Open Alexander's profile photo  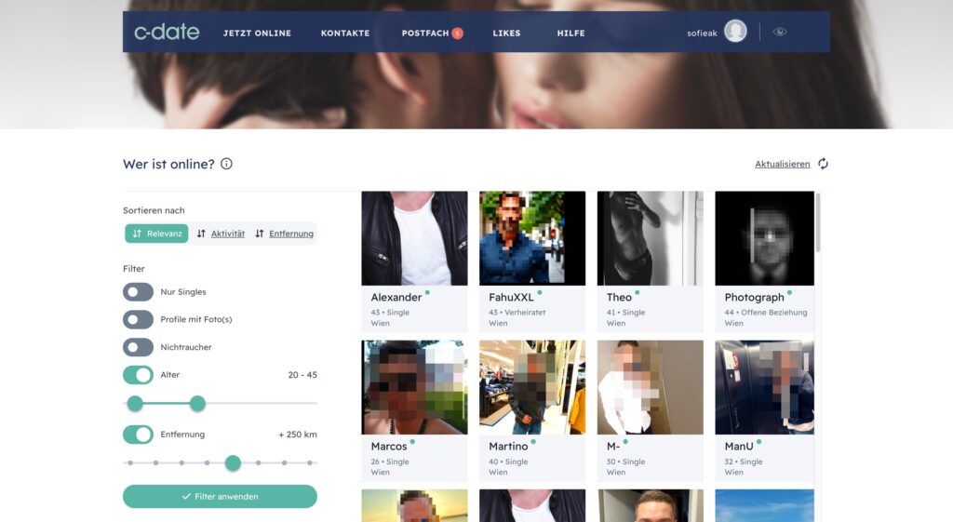(x=414, y=238)
